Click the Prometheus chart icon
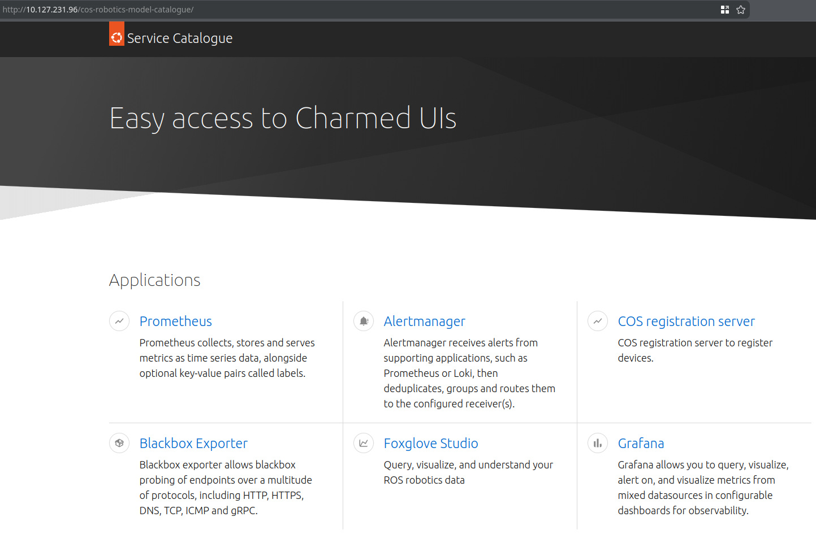The image size is (816, 543). coord(119,321)
